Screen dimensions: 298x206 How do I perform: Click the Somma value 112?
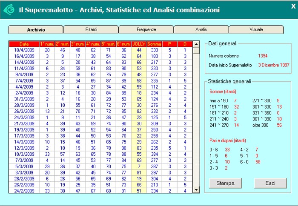[154, 87]
